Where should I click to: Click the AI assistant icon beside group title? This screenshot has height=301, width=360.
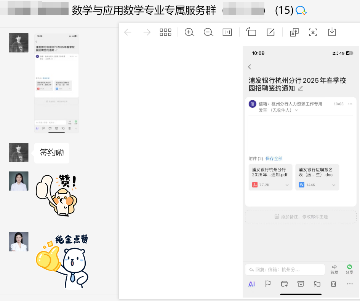pyautogui.click(x=301, y=11)
